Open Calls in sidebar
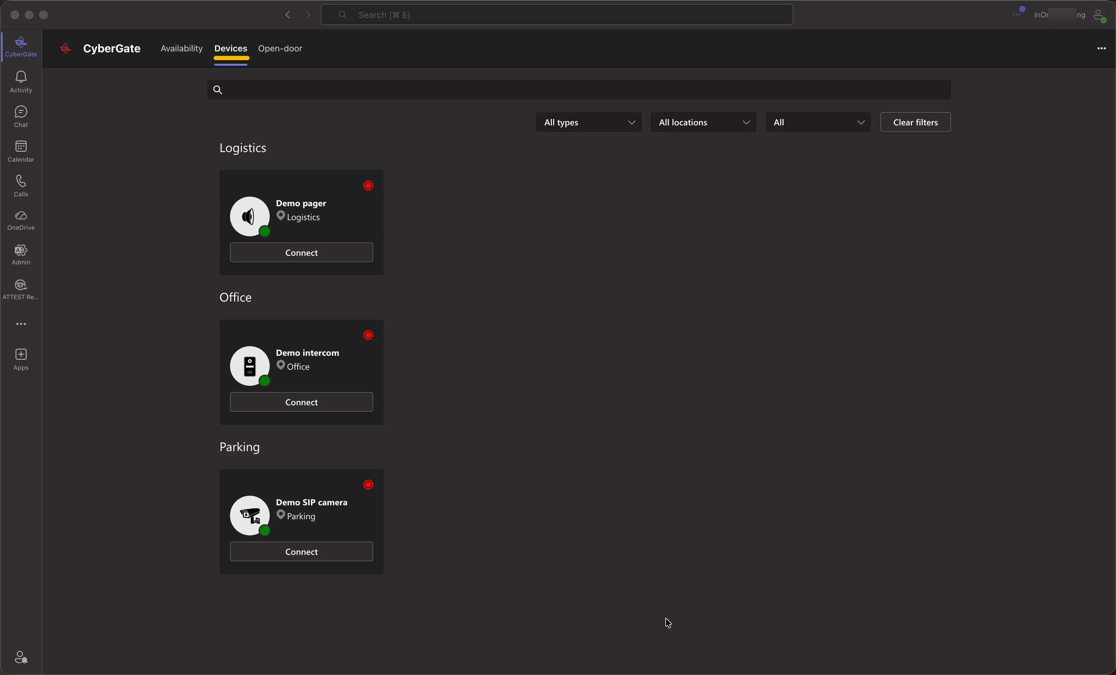This screenshot has height=675, width=1116. coord(21,186)
